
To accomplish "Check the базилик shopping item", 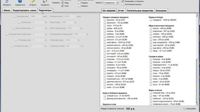I will click(105, 20).
